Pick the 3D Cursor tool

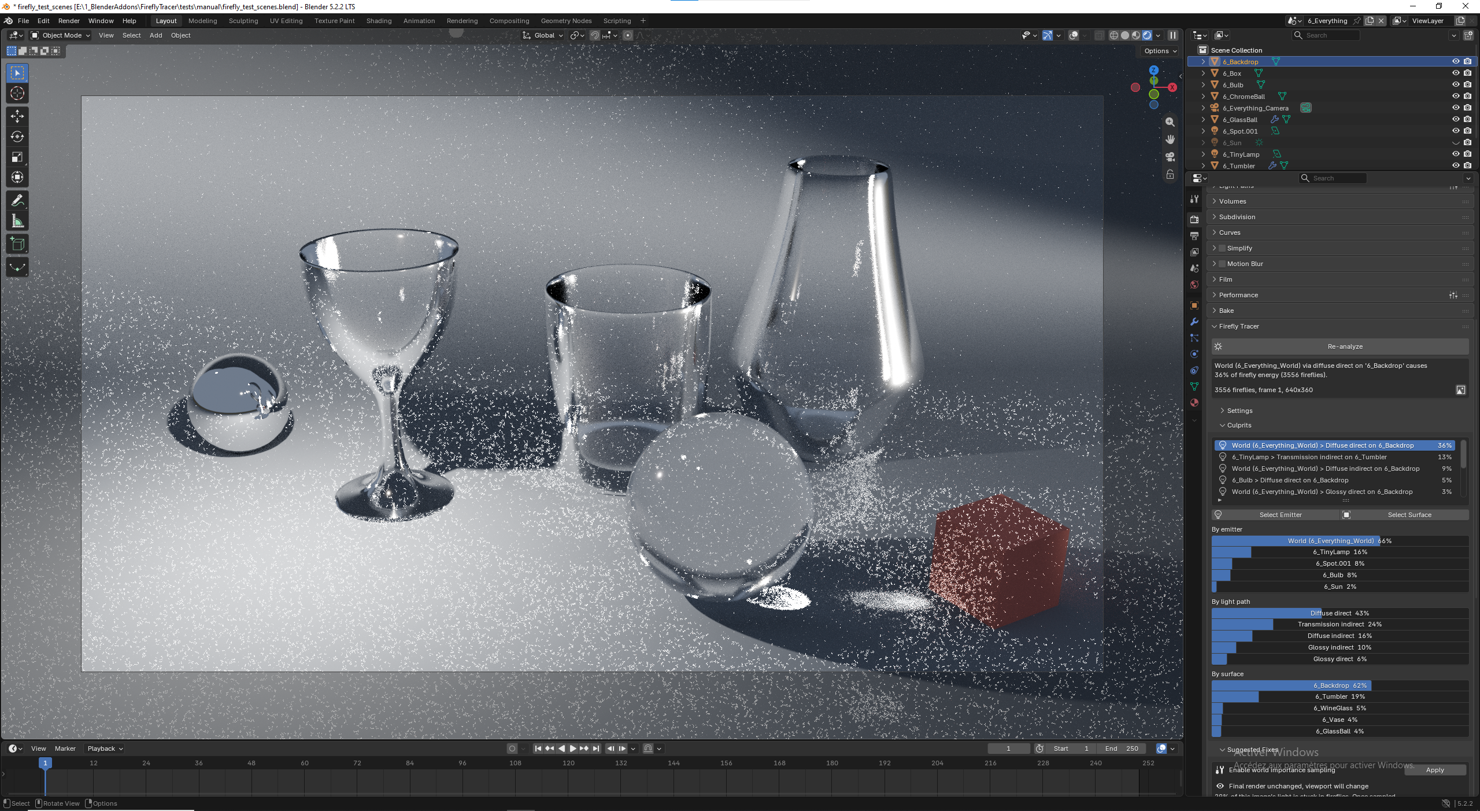click(x=17, y=94)
